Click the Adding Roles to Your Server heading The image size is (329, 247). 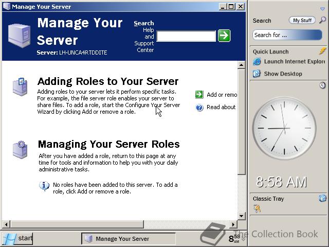108,81
